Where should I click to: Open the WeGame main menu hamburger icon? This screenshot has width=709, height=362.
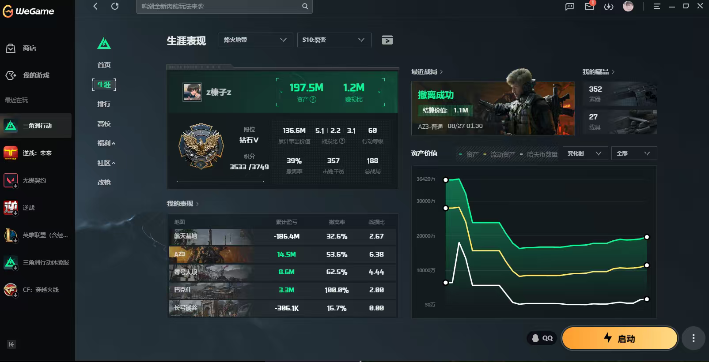pos(657,6)
